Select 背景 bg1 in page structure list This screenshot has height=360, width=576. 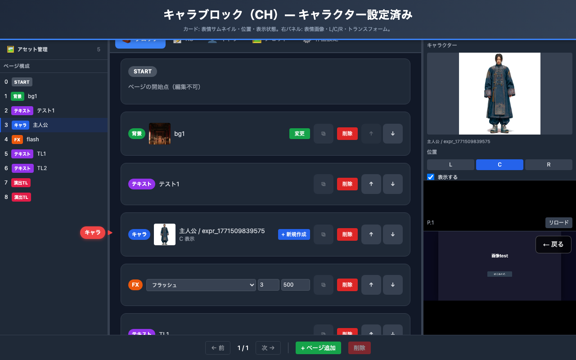[x=54, y=96]
